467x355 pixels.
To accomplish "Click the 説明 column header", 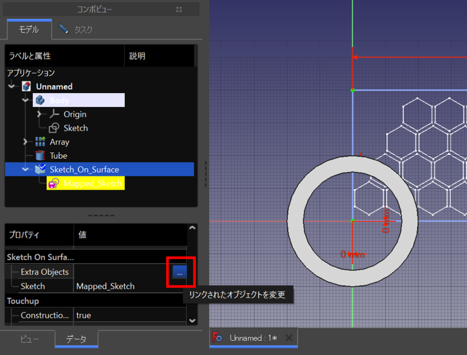I will click(x=159, y=56).
